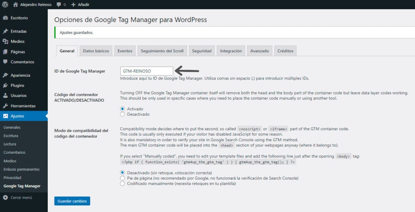The height and width of the screenshot is (212, 415).
Task: Open the Alejandro Reinoso site link
Action: pyautogui.click(x=36, y=4)
